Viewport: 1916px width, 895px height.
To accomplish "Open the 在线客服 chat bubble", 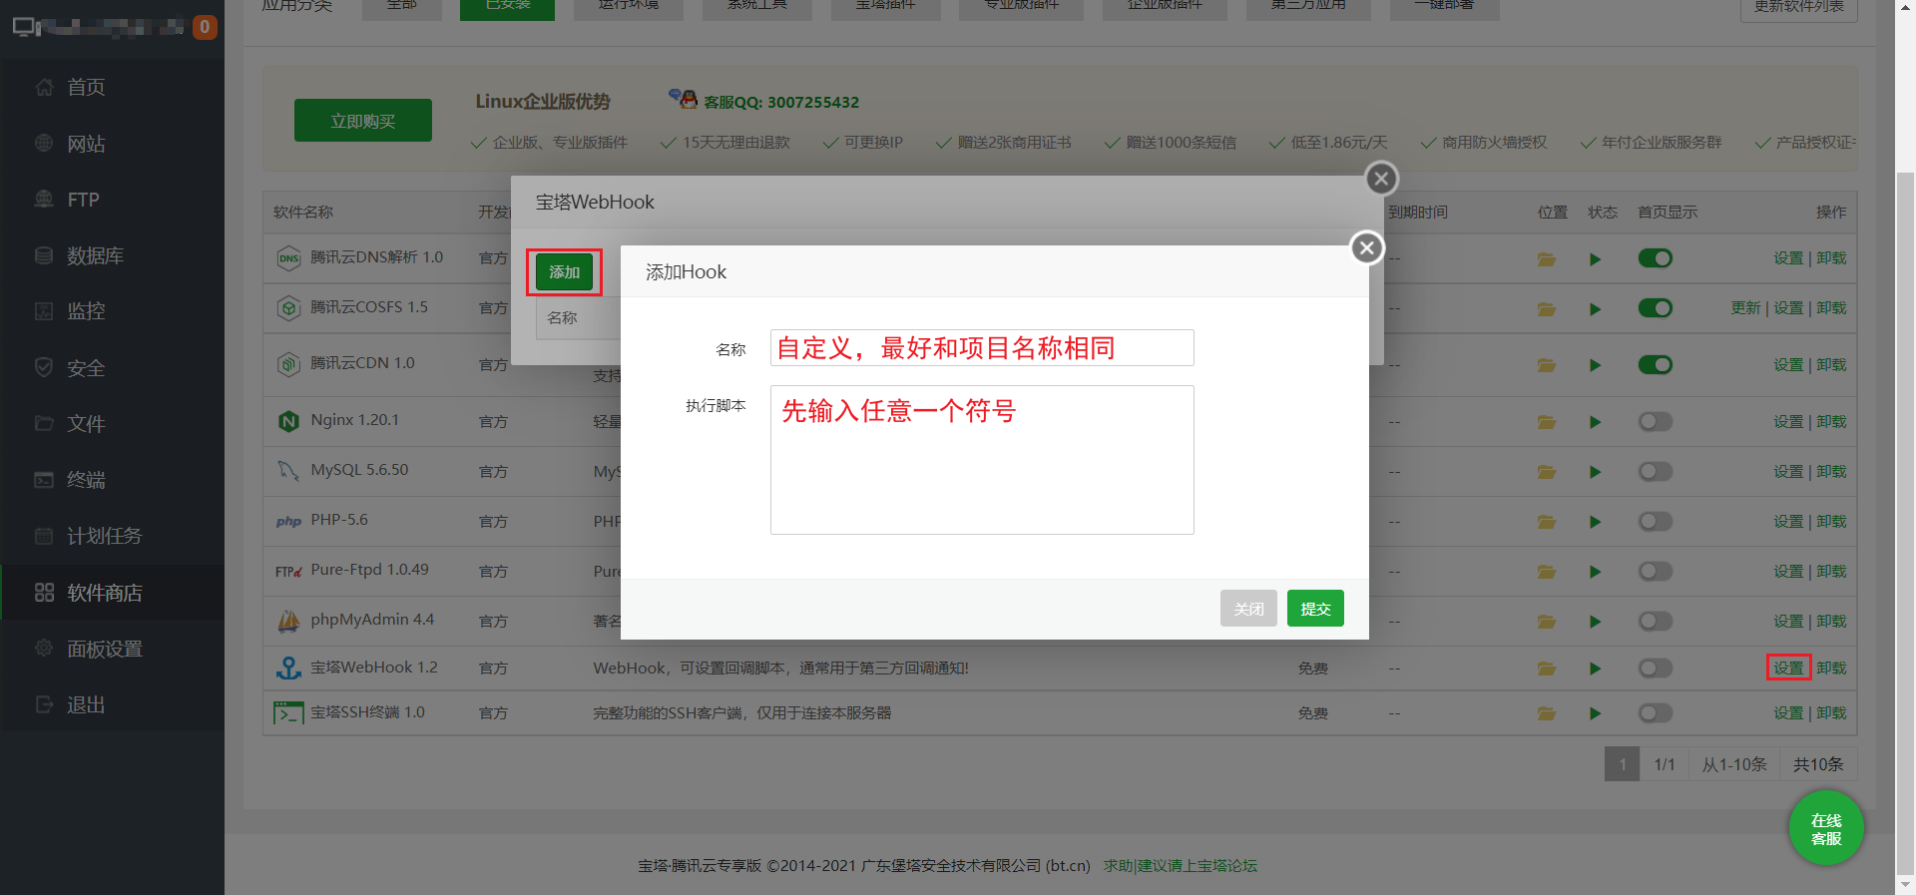I will [1826, 828].
